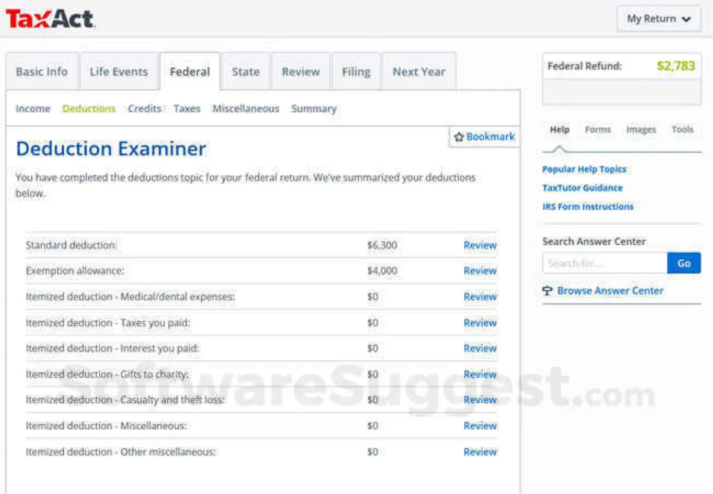The height and width of the screenshot is (494, 713).
Task: Click the Deduction Examiner heading
Action: 111,149
